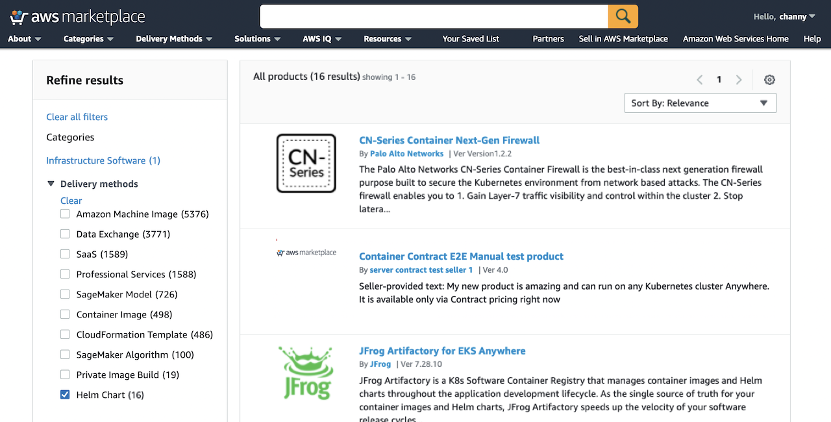The image size is (831, 422).
Task: Collapse the Delivery methods section
Action: (x=51, y=184)
